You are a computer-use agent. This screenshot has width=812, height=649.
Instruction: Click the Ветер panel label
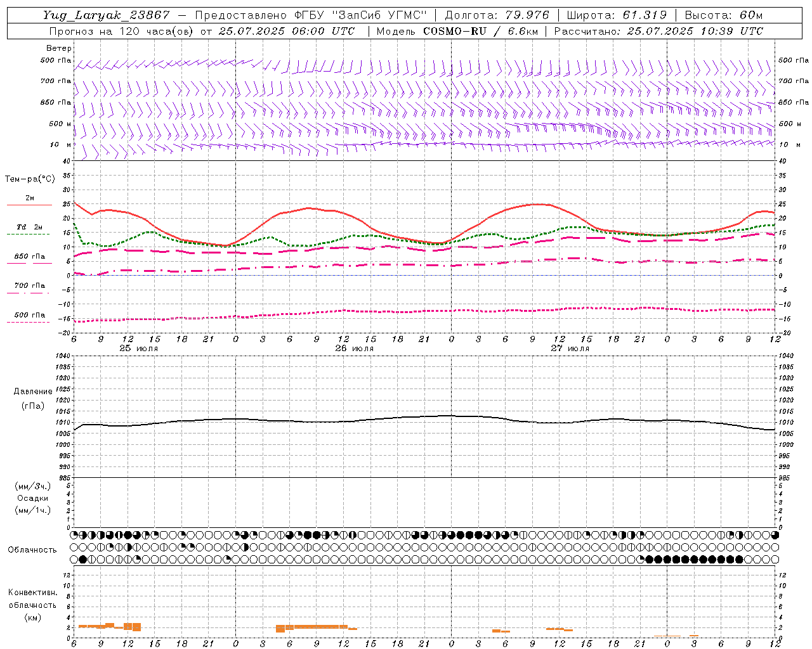59,48
